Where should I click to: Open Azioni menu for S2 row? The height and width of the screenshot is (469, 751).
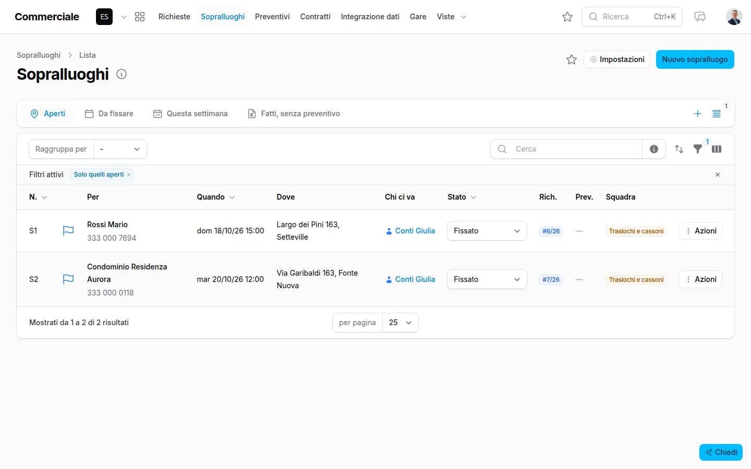[700, 279]
